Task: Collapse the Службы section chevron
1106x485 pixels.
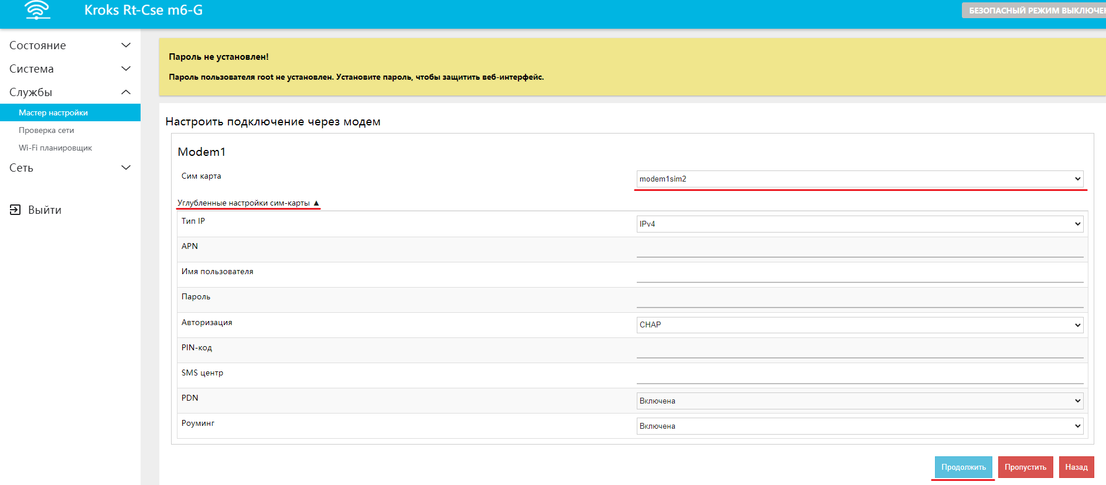Action: coord(125,93)
